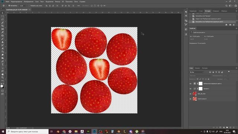Image resolution: width=238 pixels, height=134 pixels.
Task: Select the Clone Stamp tool
Action: [x=3, y=42]
